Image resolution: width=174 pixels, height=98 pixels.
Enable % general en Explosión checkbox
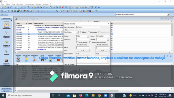tap(90, 42)
